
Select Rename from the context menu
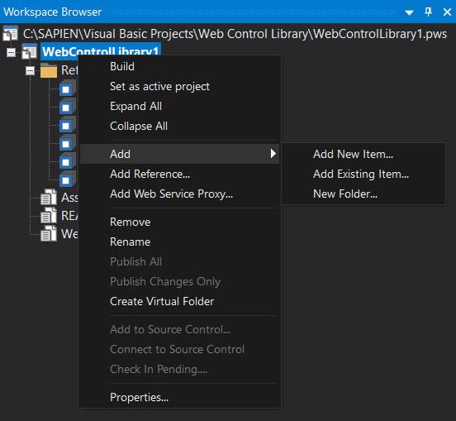pos(180,242)
